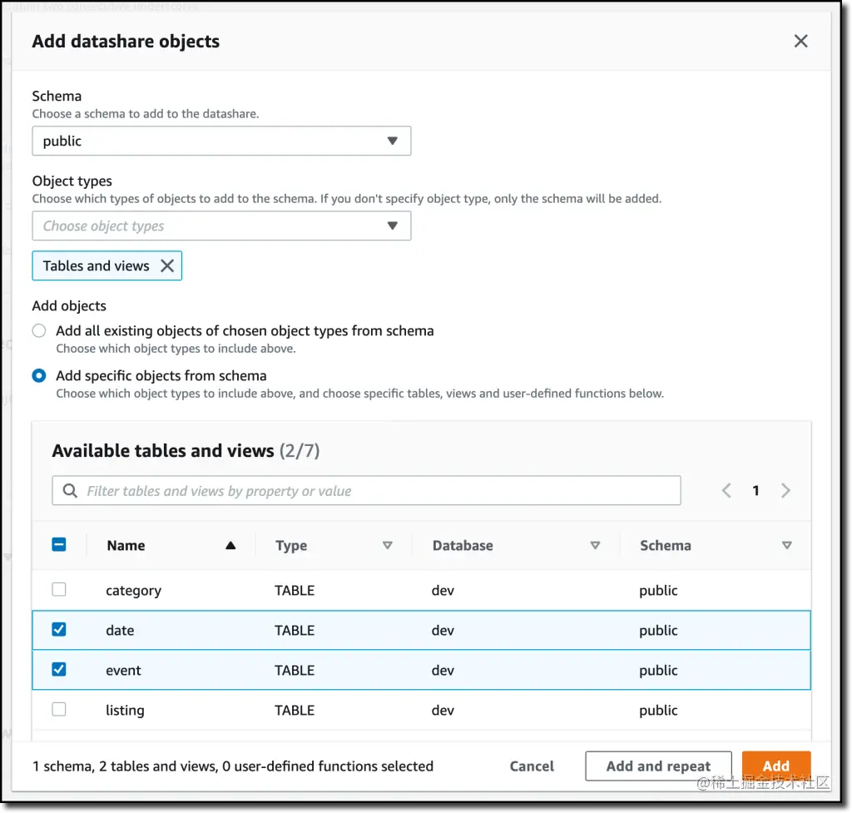
Task: Toggle the select-all tables header checkbox
Action: click(x=59, y=545)
